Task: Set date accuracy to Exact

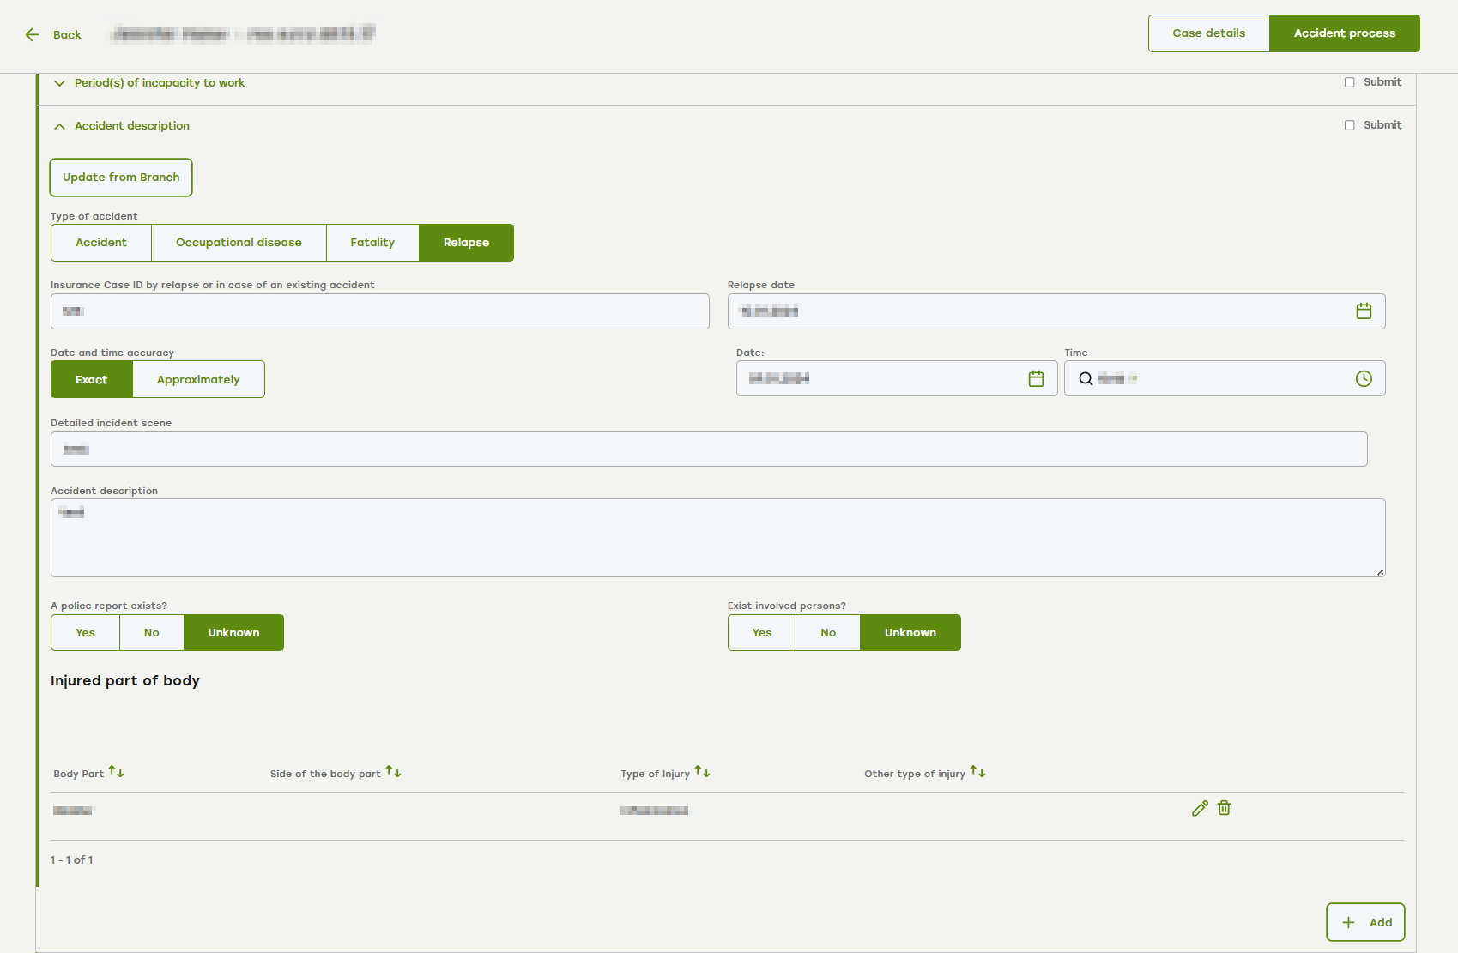Action: pyautogui.click(x=92, y=379)
